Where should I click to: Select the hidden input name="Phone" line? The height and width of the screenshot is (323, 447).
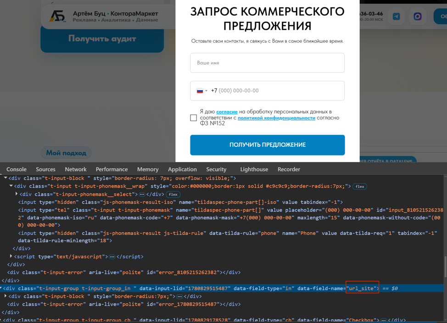(x=228, y=237)
